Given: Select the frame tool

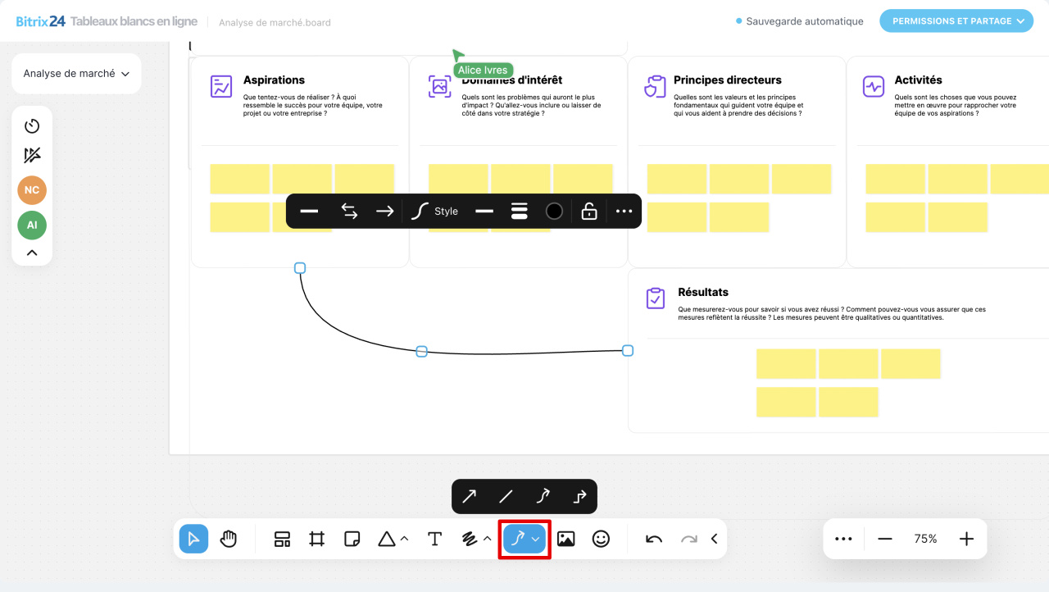Looking at the screenshot, I should [317, 539].
